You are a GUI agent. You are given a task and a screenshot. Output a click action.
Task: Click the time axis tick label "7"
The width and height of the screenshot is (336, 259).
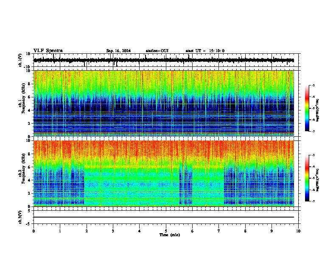coord(219,231)
